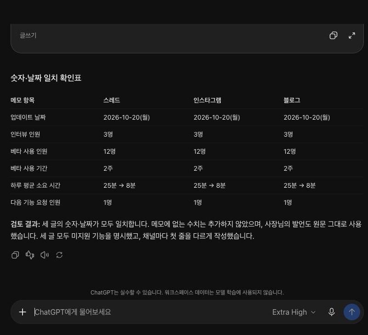Click the '블로그' column header
This screenshot has width=368, height=335.
coord(292,100)
